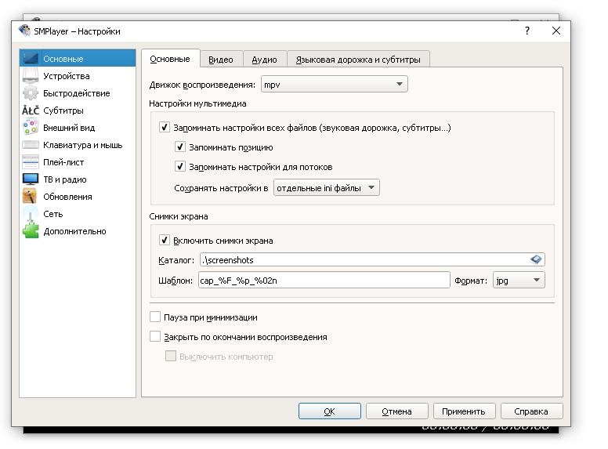The height and width of the screenshot is (449, 608).
Task: Select the ТВ и радио monitor icon
Action: click(30, 179)
